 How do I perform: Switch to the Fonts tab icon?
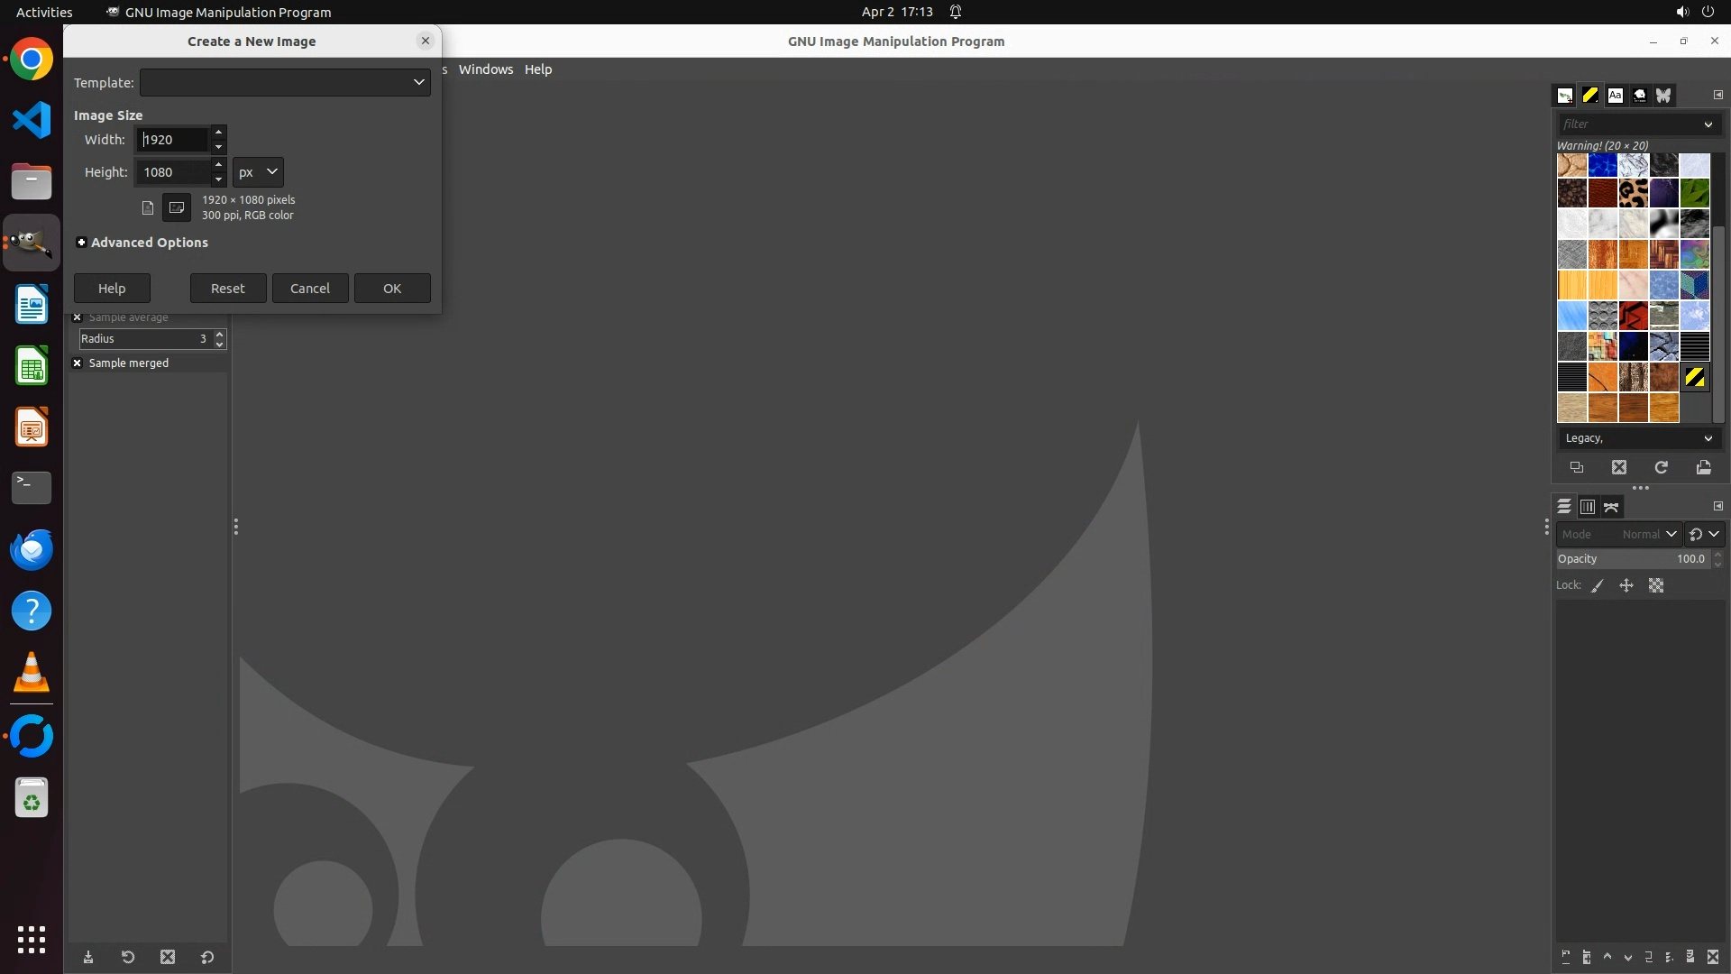coord(1615,95)
